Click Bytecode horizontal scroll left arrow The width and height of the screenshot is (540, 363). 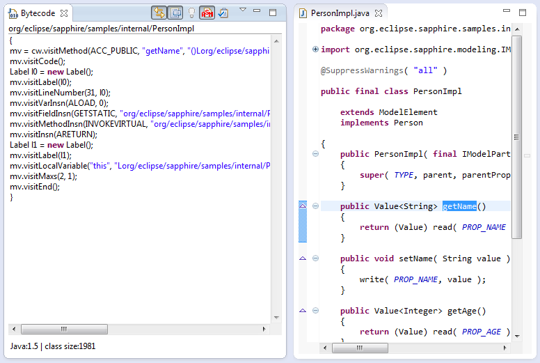coord(14,329)
